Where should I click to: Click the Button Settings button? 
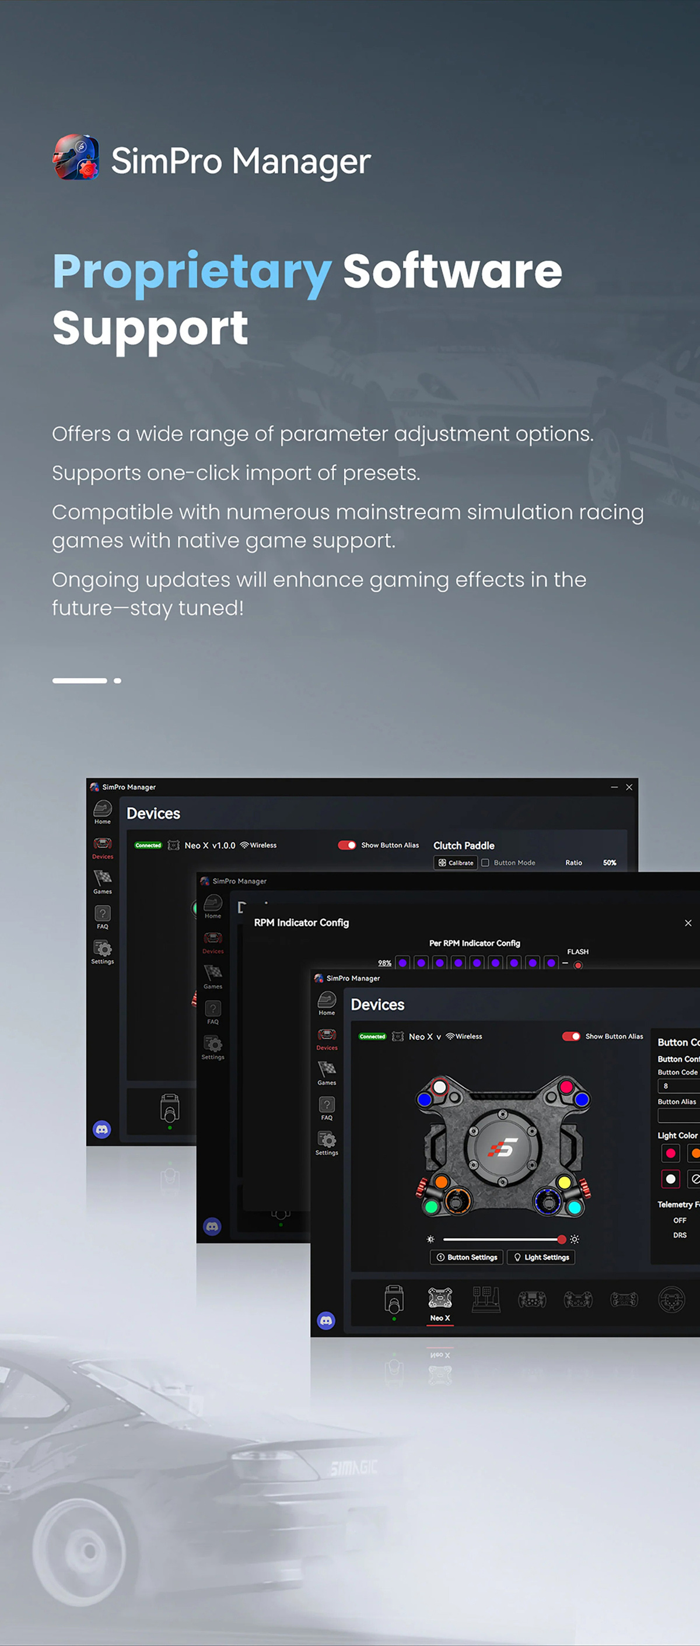[x=467, y=1258]
